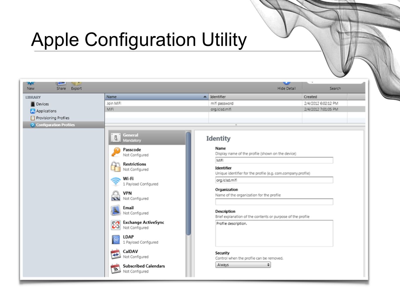
Task: Sort profiles by Created column
Action: 325,97
